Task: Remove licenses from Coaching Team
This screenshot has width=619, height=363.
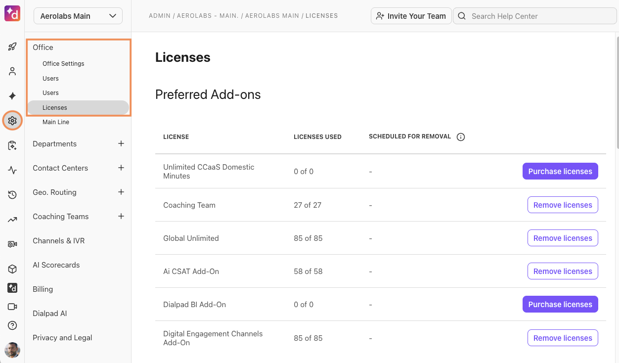Action: (x=563, y=205)
